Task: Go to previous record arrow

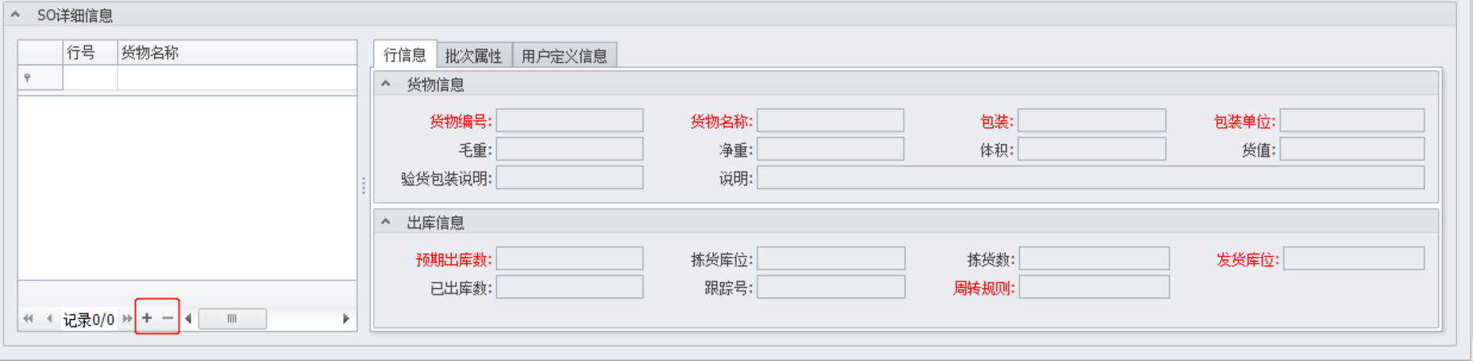Action: coord(49,319)
